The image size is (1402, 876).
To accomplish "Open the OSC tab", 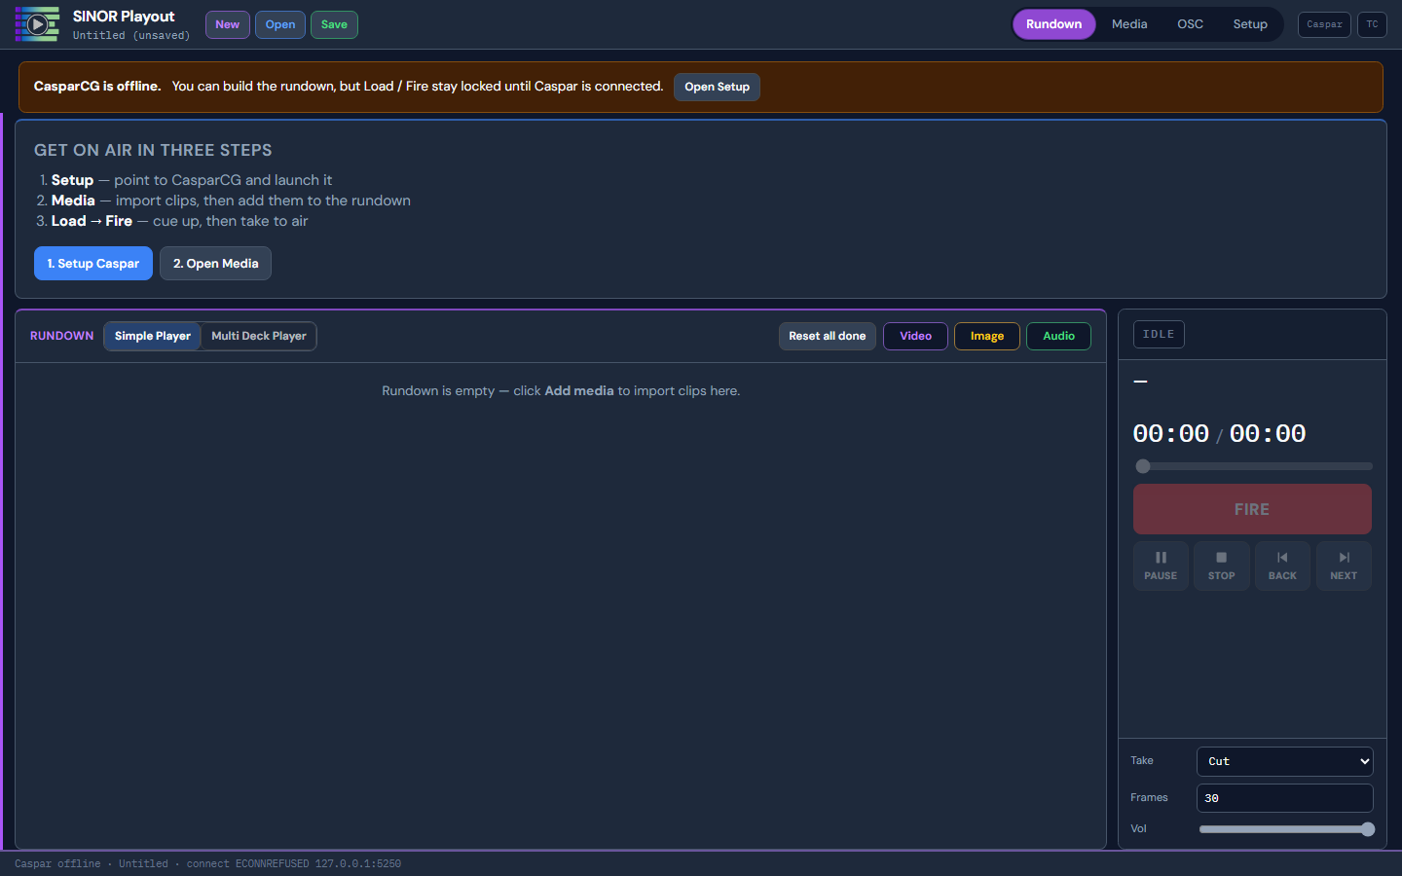I will 1190,24.
